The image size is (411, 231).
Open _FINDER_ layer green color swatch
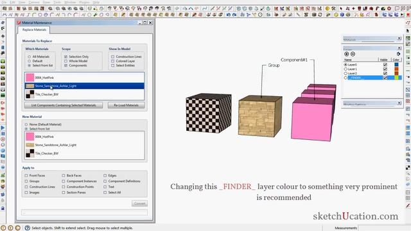pos(396,78)
